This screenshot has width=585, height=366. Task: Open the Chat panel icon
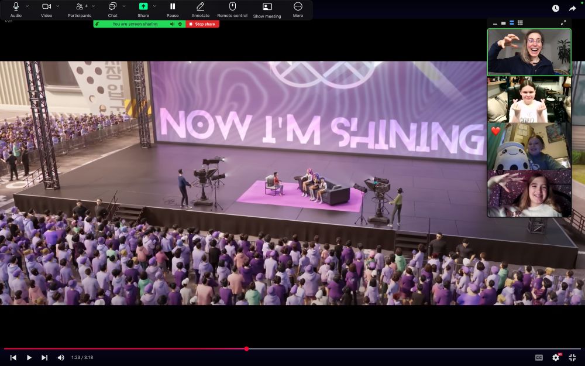[x=112, y=6]
